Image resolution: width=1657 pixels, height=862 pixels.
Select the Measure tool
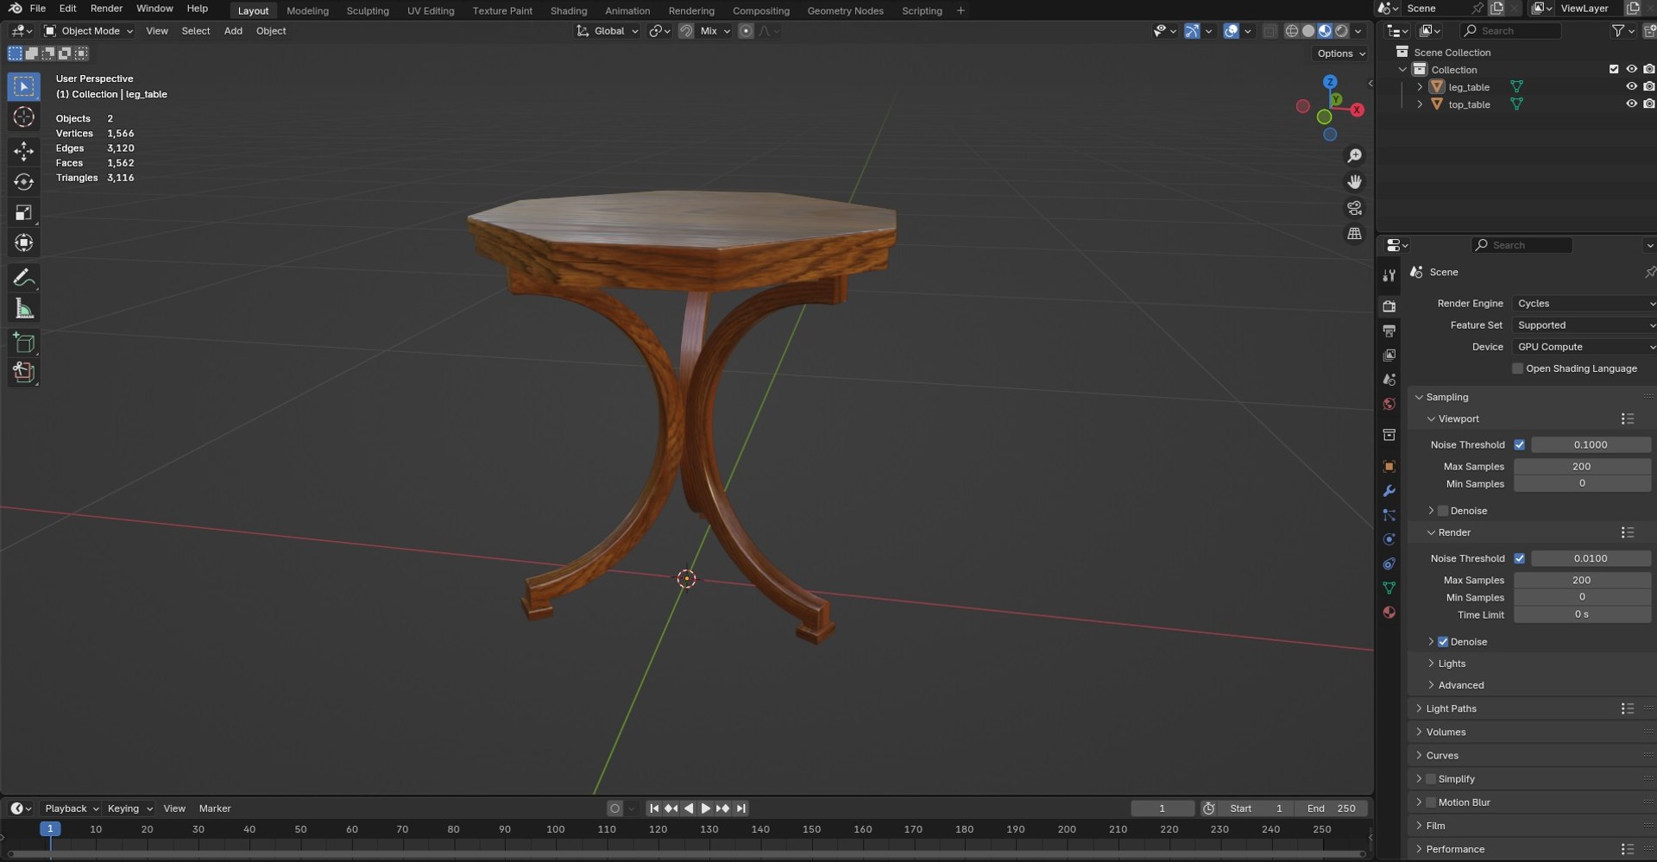pos(24,309)
